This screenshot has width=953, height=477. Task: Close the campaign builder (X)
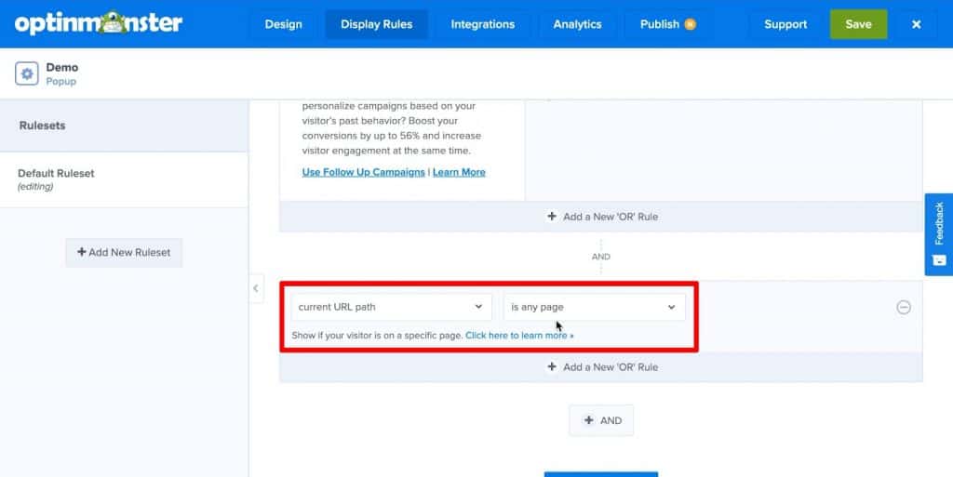[916, 24]
